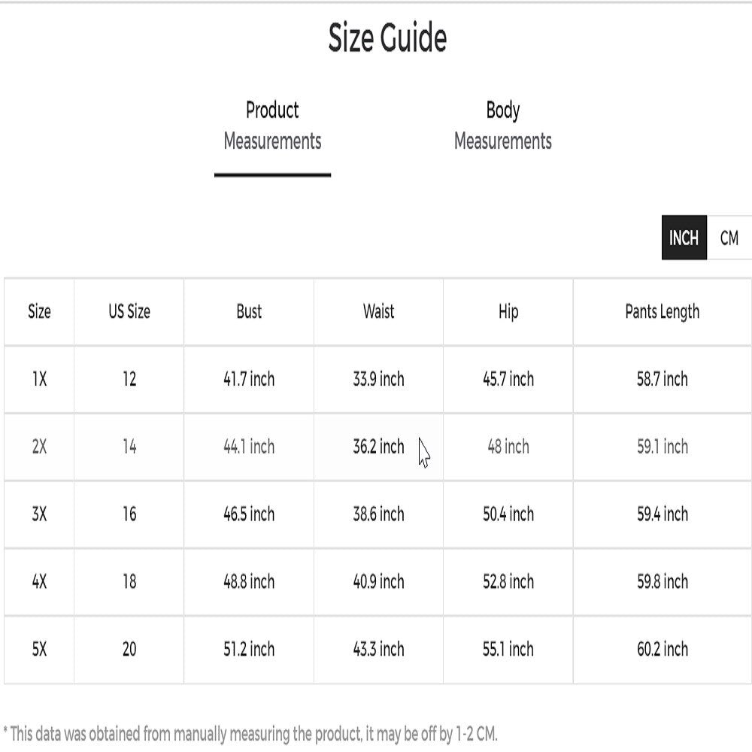Click the Pants Length column header
Image resolution: width=752 pixels, height=752 pixels.
tap(662, 311)
